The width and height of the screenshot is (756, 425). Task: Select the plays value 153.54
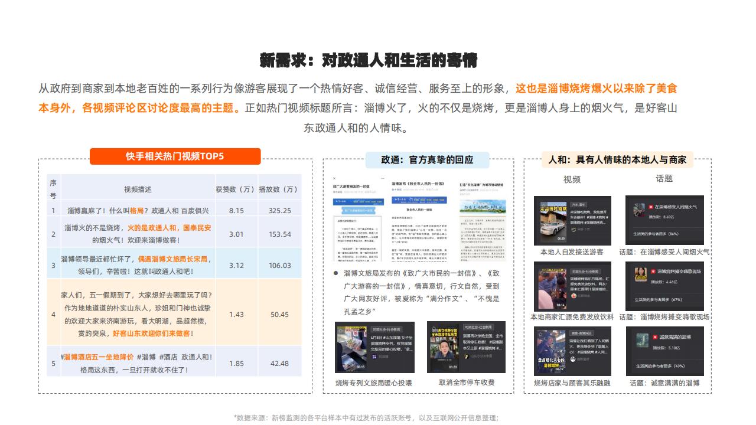pyautogui.click(x=280, y=234)
